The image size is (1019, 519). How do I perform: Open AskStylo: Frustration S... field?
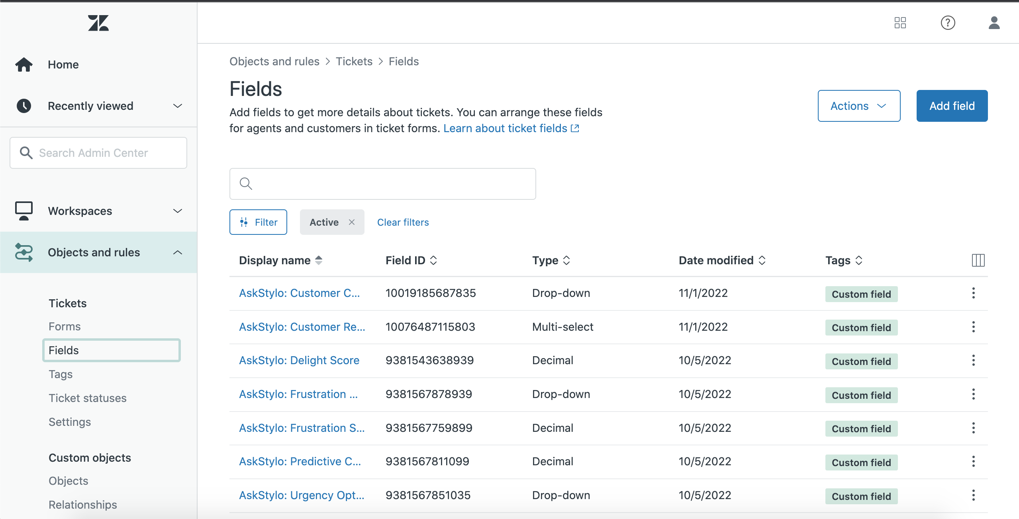pos(302,428)
